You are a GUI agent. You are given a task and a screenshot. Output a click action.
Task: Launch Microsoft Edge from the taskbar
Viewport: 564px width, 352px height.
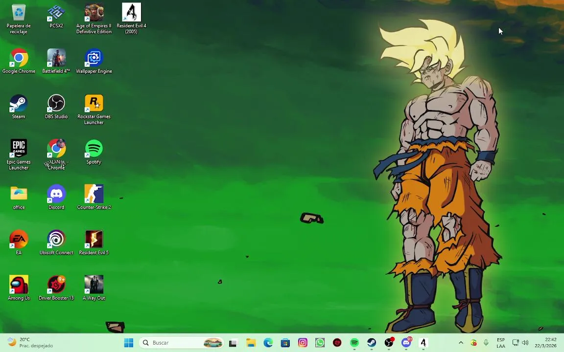(268, 343)
